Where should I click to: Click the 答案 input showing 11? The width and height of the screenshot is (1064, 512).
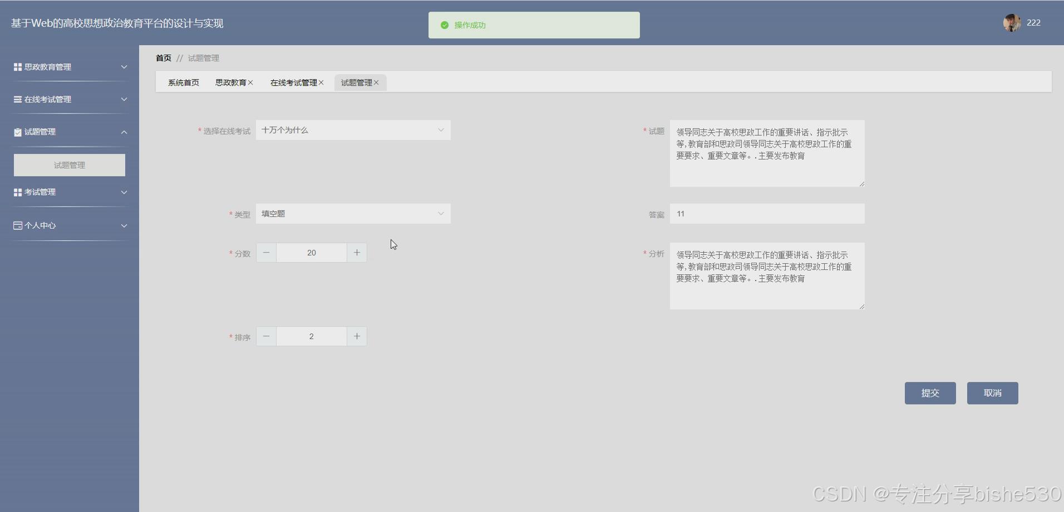(767, 214)
